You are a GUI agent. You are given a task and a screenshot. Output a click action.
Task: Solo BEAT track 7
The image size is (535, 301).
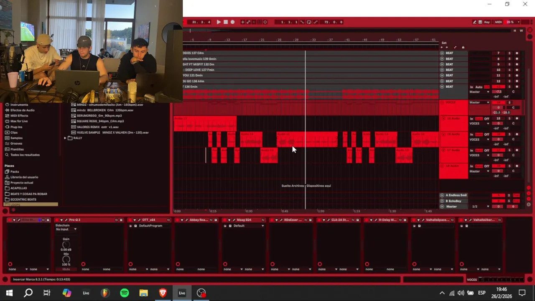pos(510,53)
